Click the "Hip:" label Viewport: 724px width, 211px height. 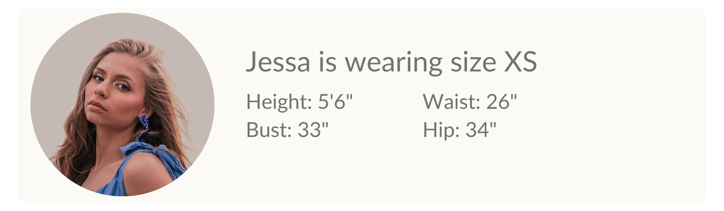tap(441, 130)
